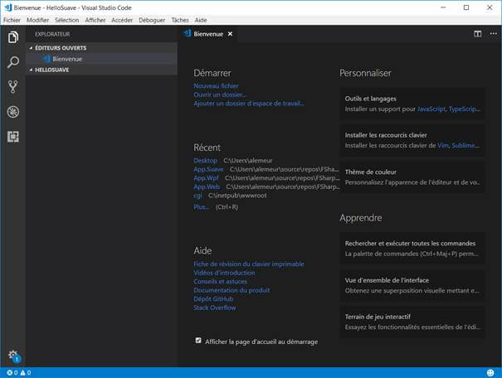Open the Stack Overflow link
Screen dimensions: 502x378
point(215,308)
